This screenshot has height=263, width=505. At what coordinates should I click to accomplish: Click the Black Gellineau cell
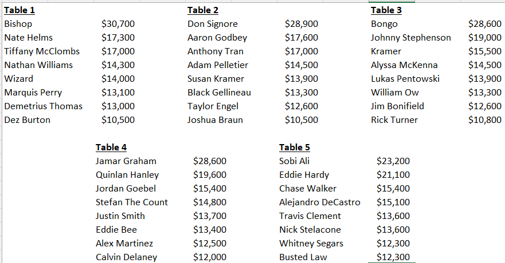click(220, 93)
